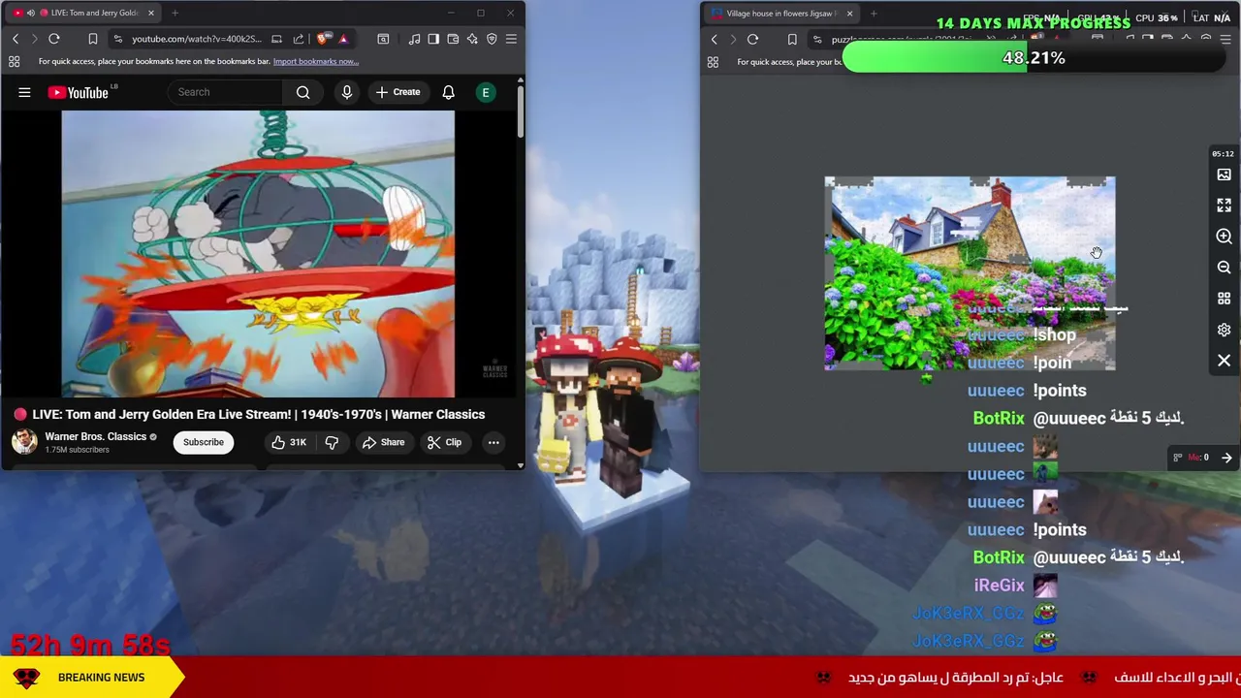The height and width of the screenshot is (698, 1241).
Task: Click the arrow next to Me: 0 score
Action: point(1226,458)
